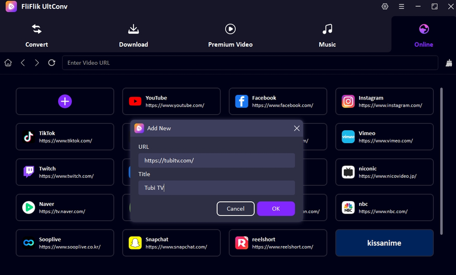This screenshot has height=275, width=456.
Task: Close the Add New dialog
Action: (296, 128)
